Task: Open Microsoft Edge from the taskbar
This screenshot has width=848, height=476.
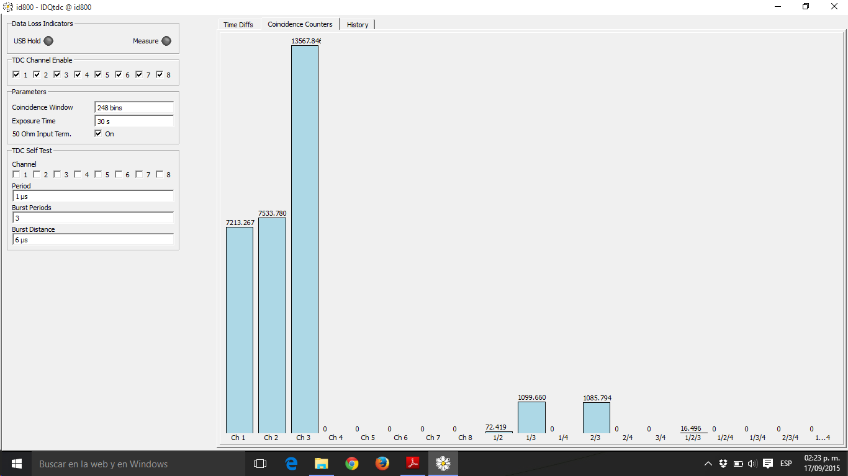Action: (291, 464)
